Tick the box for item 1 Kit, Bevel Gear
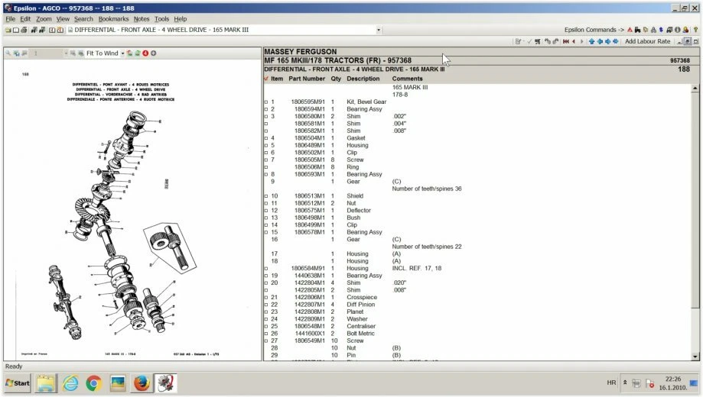 266,102
